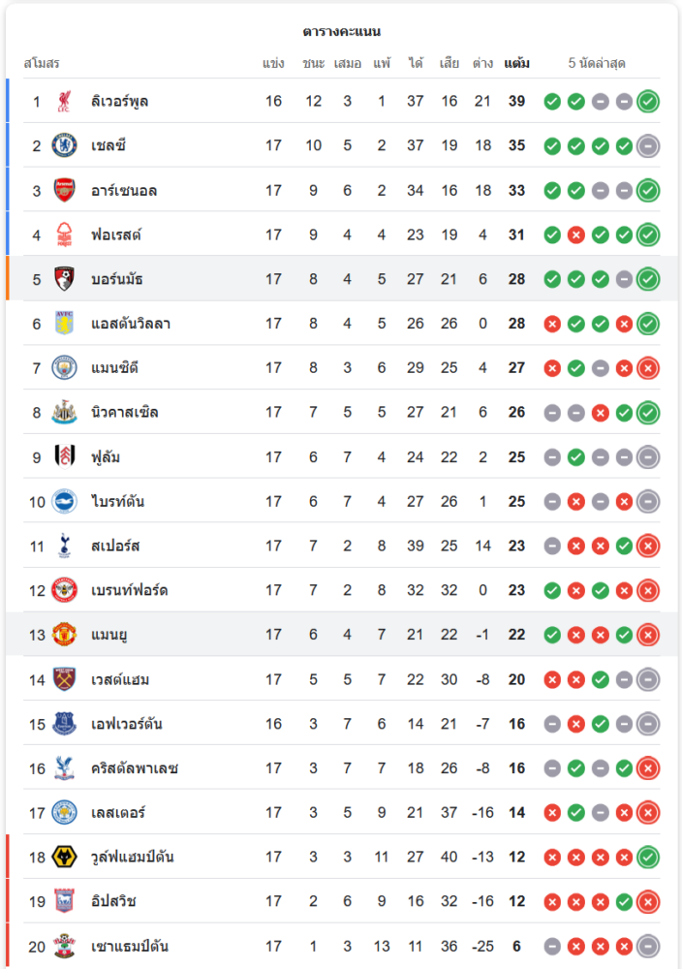This screenshot has height=969, width=682.
Task: Click Liverpool's latest match win indicator
Action: pos(648,101)
